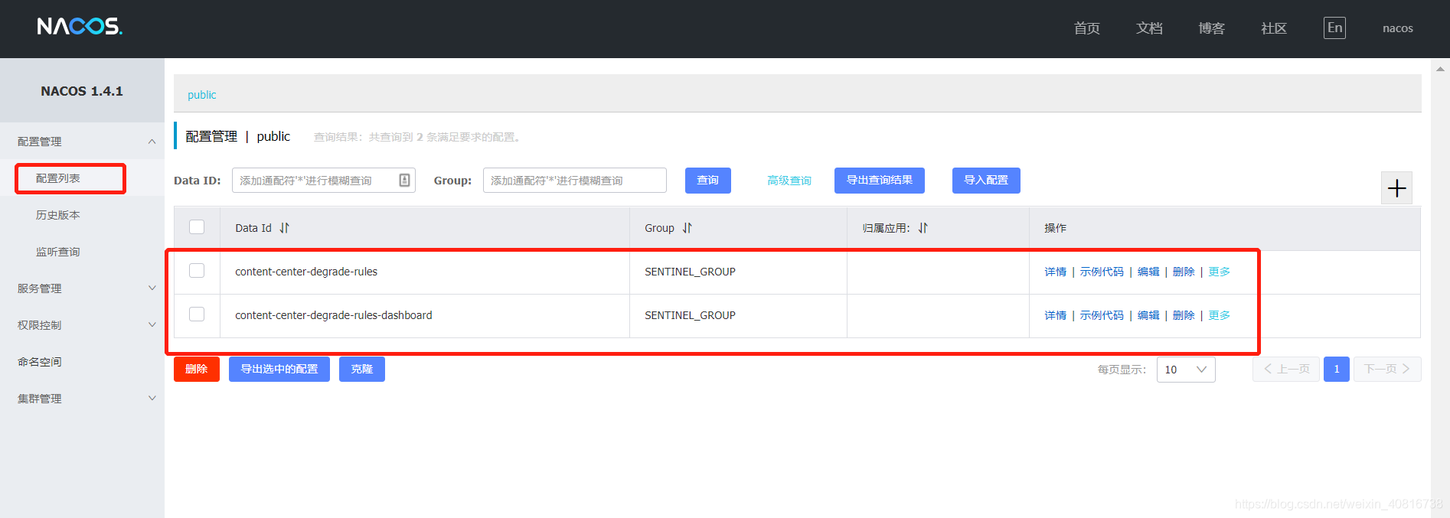Click SENTINEL_GROUP in the content-center-degrade-rules row
Screen dimensions: 1450x518
[x=690, y=272]
